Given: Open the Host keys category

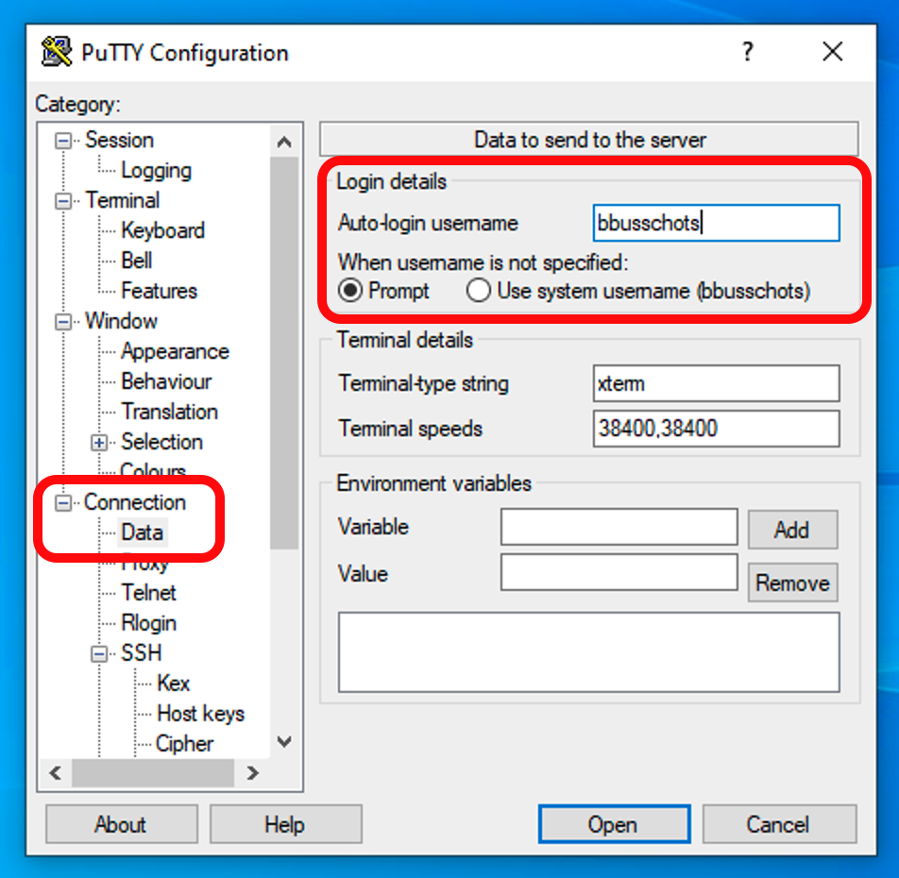Looking at the screenshot, I should point(200,714).
